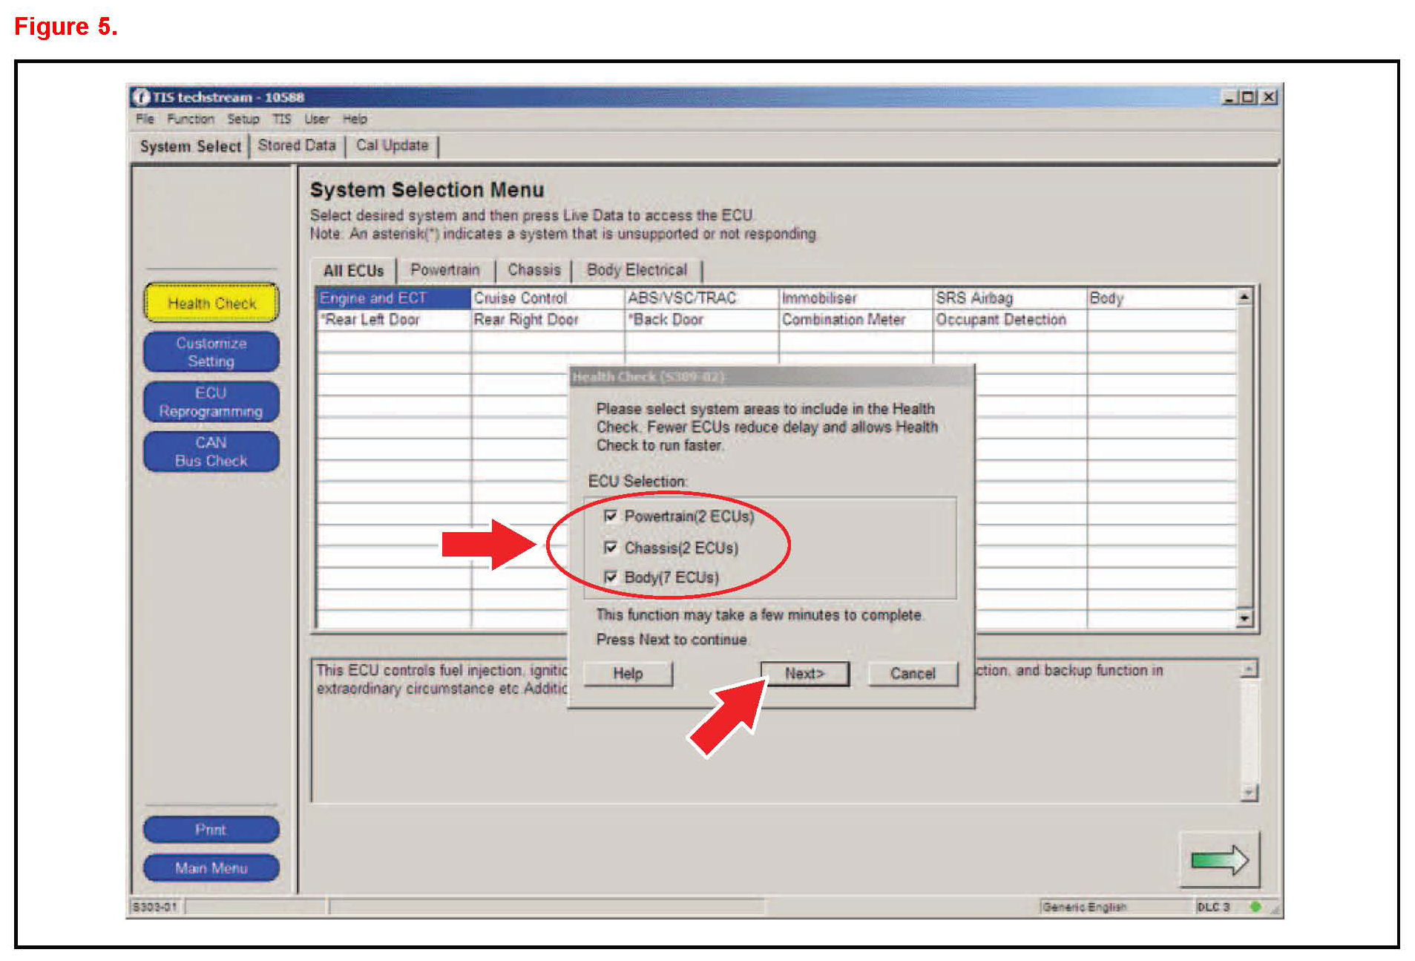Switch to the Body Electrical tab
The width and height of the screenshot is (1415, 961).
click(636, 270)
